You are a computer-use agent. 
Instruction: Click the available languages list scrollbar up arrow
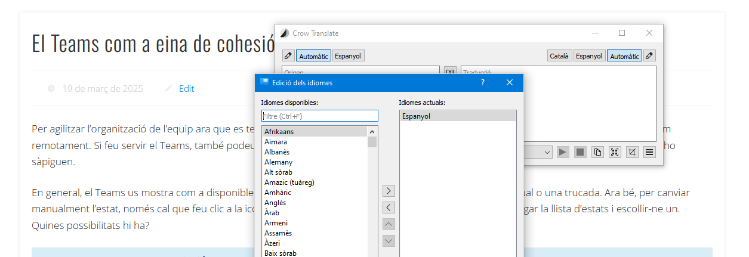click(x=372, y=132)
